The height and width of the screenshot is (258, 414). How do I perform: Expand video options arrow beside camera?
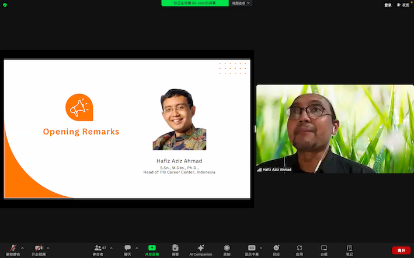pos(48,248)
